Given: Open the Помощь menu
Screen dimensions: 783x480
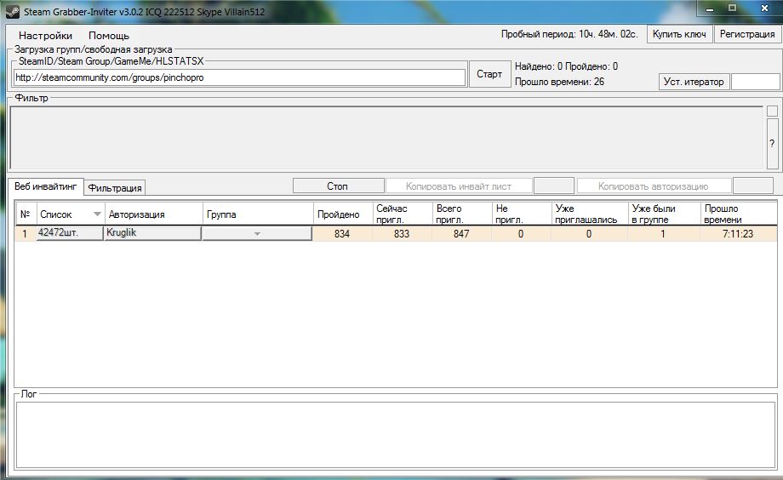Looking at the screenshot, I should click(x=109, y=36).
